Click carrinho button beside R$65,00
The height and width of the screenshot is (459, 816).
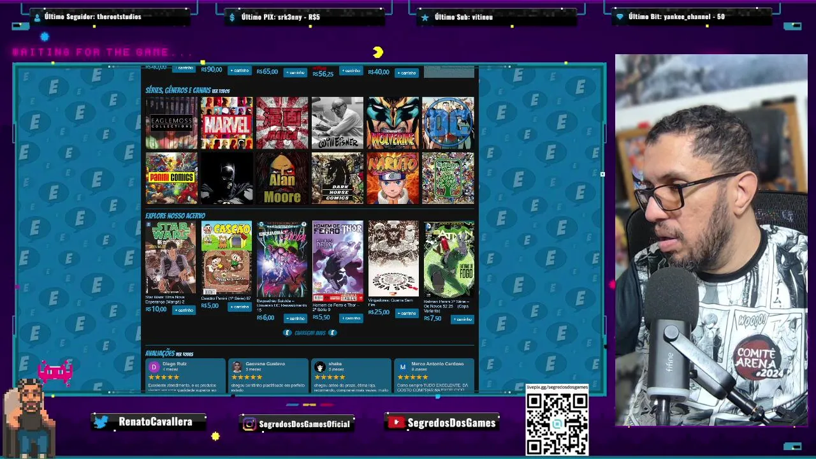coord(295,72)
